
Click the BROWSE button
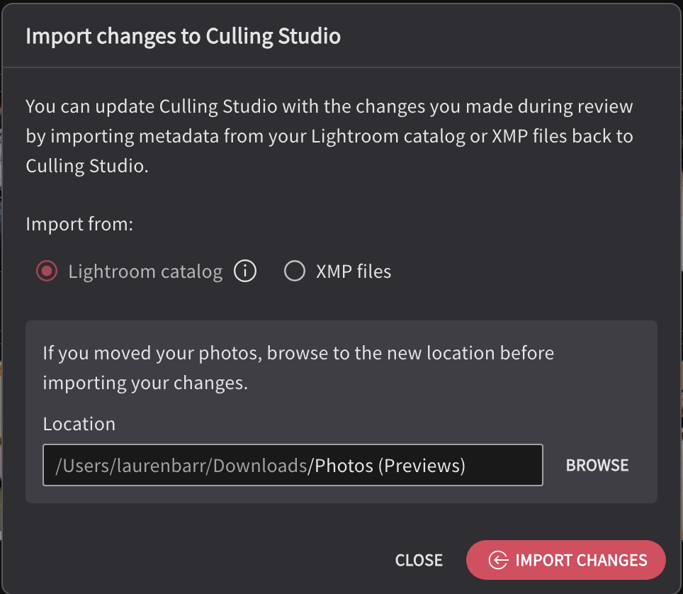click(597, 466)
